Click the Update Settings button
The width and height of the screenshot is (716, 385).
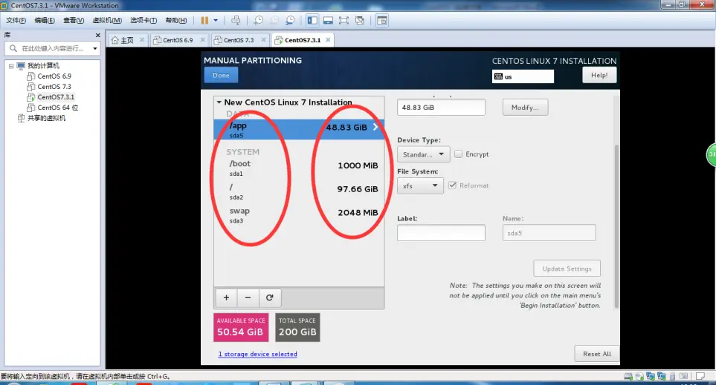tap(567, 269)
